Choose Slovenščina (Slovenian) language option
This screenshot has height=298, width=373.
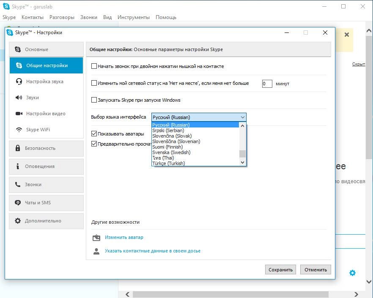[x=195, y=141]
